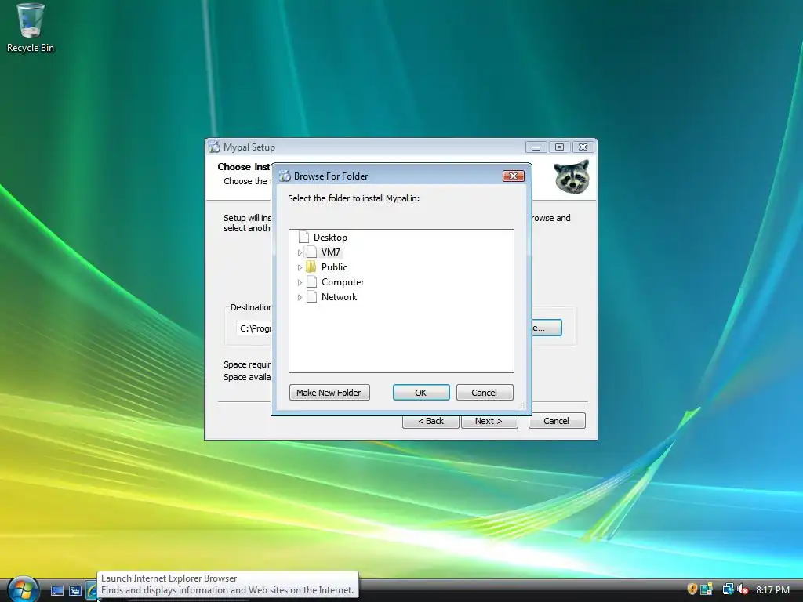This screenshot has height=602, width=803.
Task: Click the Computer item icon
Action: point(311,281)
